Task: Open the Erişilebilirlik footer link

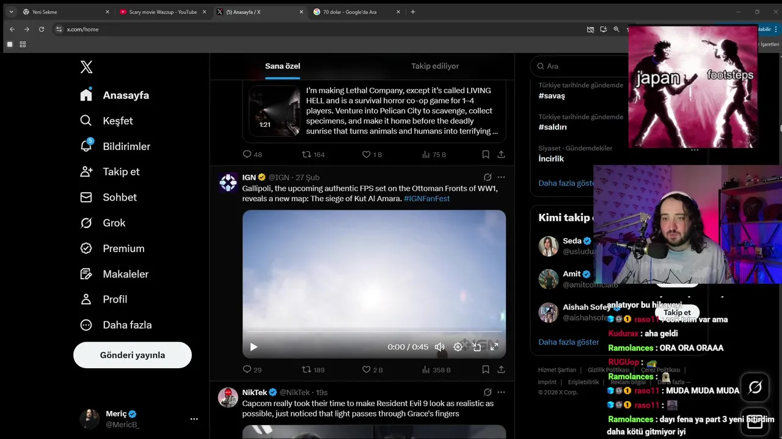Action: click(583, 382)
